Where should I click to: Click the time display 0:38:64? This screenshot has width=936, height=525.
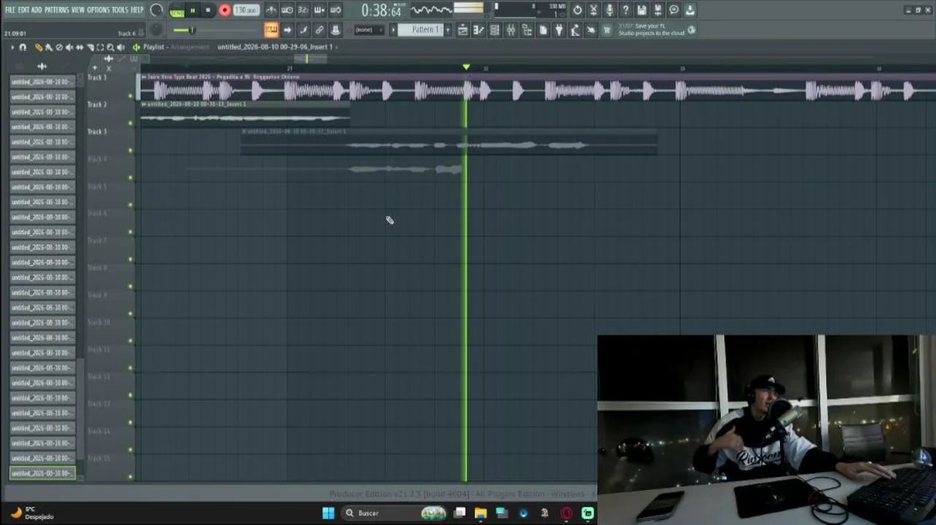pyautogui.click(x=382, y=11)
